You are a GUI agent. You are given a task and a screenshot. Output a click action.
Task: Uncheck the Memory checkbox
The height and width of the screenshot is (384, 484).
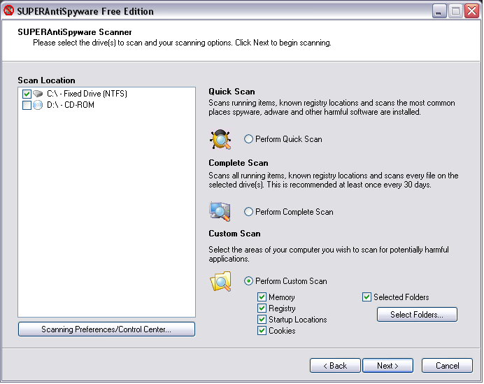tap(262, 297)
